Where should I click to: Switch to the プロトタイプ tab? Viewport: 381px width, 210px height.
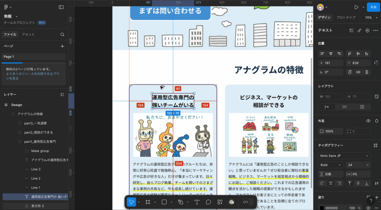tap(346, 18)
